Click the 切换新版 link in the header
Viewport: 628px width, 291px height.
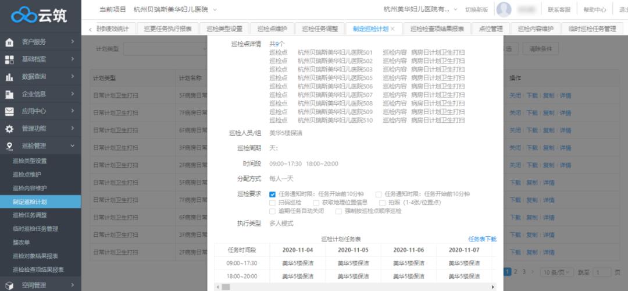pyautogui.click(x=476, y=10)
